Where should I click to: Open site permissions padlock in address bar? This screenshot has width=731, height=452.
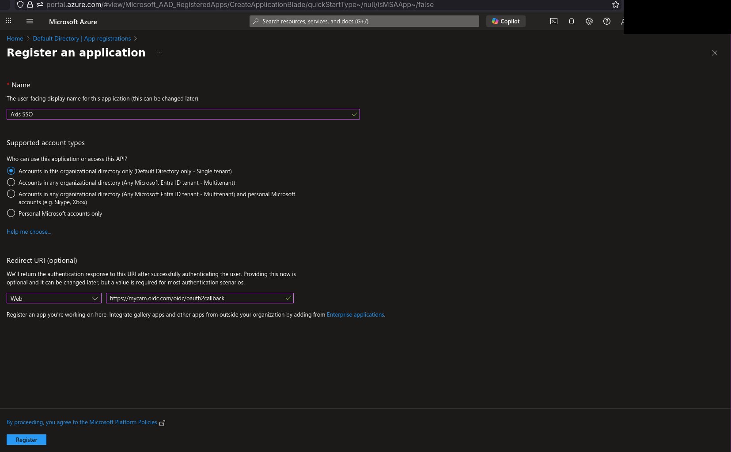[29, 5]
